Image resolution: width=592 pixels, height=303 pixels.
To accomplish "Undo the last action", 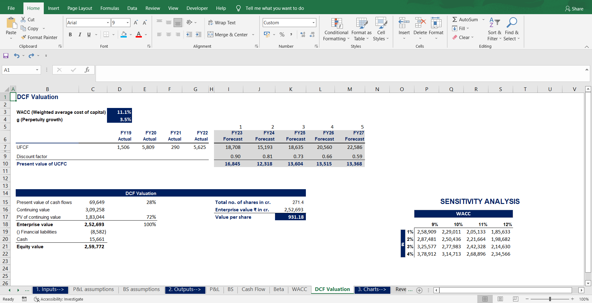I will pos(16,56).
